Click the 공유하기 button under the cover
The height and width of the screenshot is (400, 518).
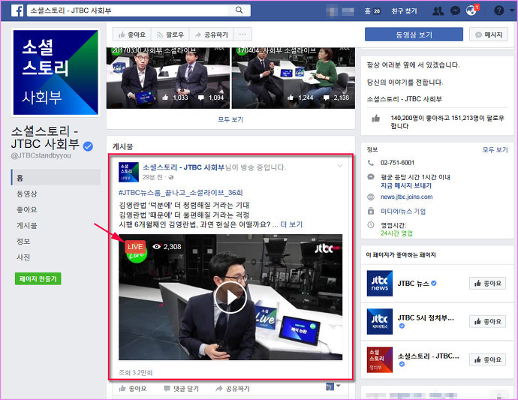pyautogui.click(x=212, y=35)
